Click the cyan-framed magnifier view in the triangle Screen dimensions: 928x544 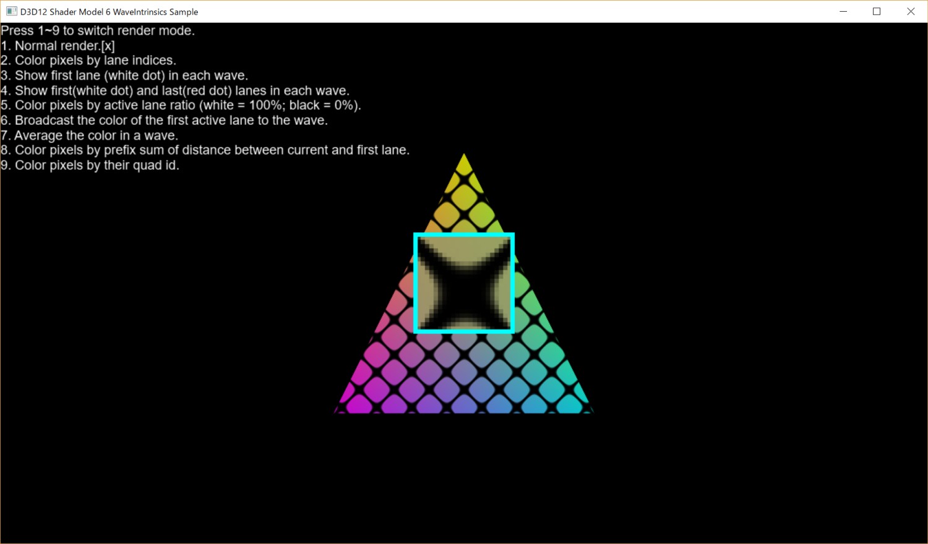pyautogui.click(x=464, y=283)
